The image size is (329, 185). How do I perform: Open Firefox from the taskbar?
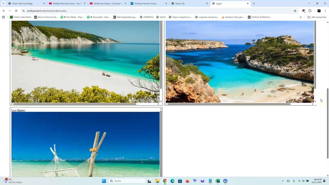(187, 181)
